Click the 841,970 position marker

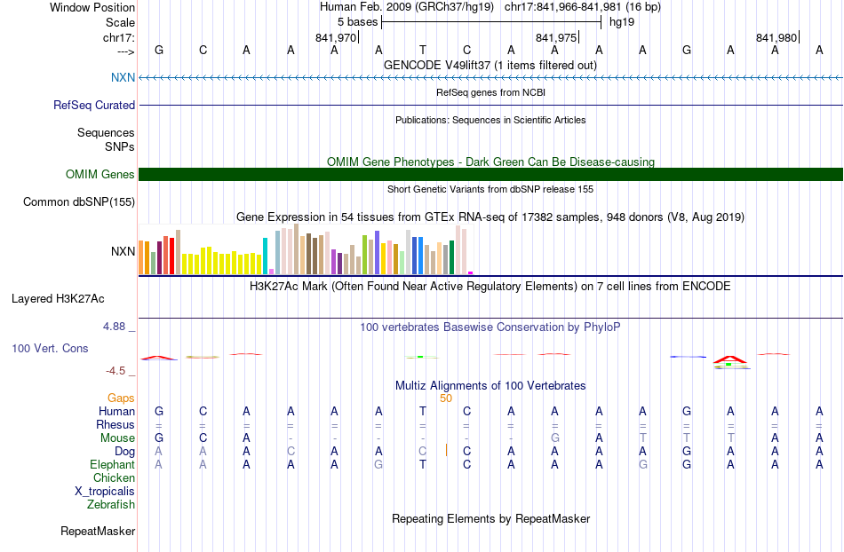[336, 37]
